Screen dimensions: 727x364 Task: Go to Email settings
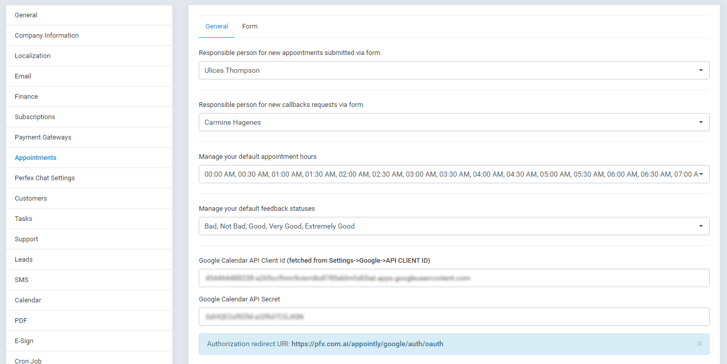point(22,76)
